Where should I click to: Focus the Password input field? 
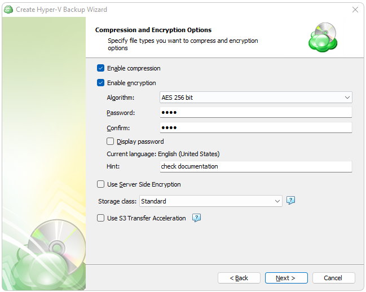256,113
